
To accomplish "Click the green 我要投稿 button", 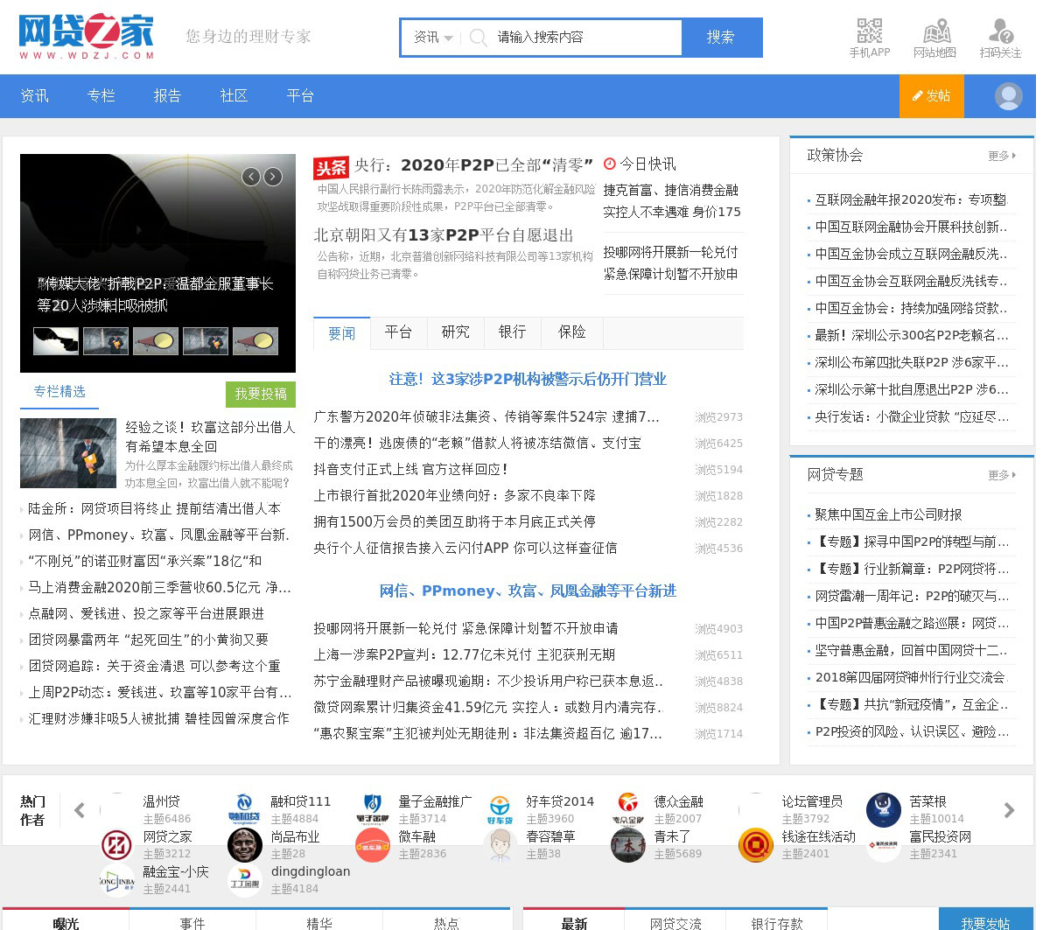I will click(x=261, y=395).
